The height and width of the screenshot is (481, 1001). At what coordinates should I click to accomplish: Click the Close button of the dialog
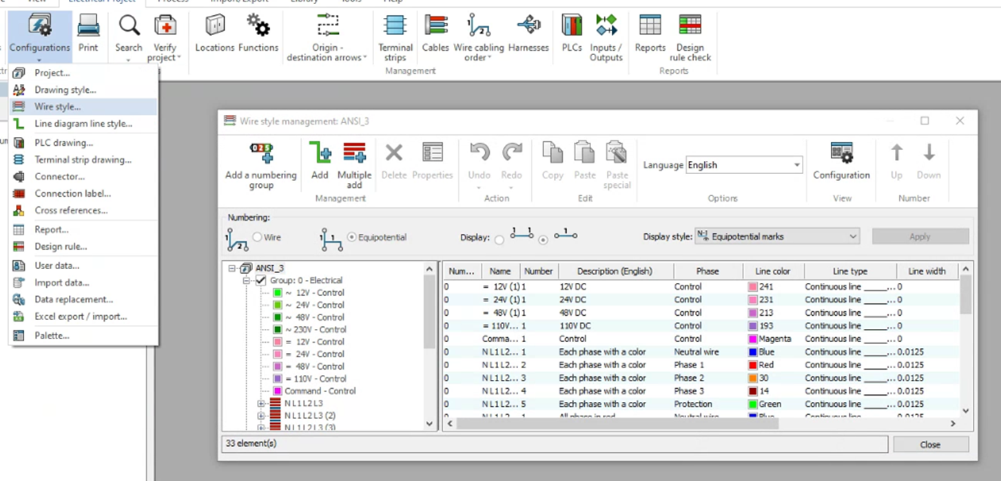coord(930,444)
